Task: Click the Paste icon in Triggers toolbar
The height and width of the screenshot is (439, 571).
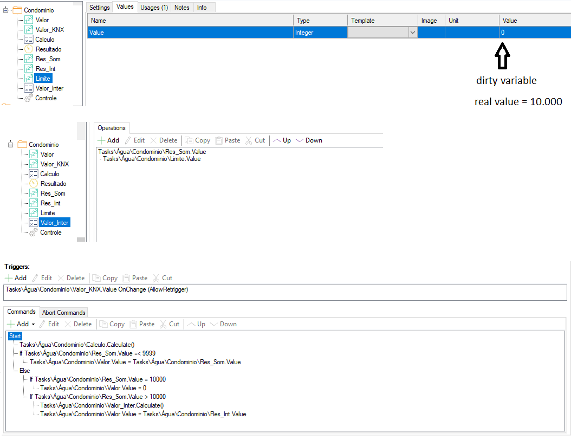Action: click(x=127, y=278)
